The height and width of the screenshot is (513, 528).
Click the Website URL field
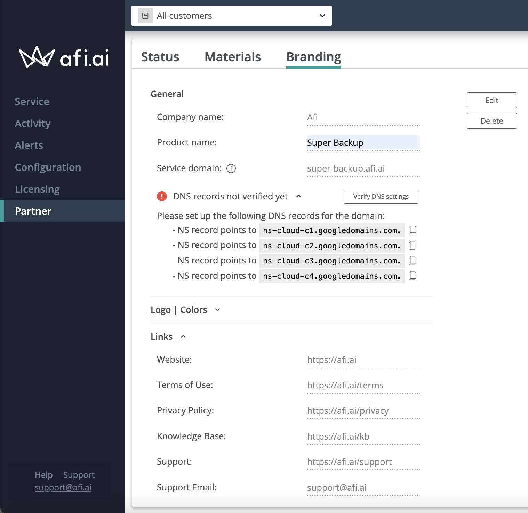(x=363, y=360)
